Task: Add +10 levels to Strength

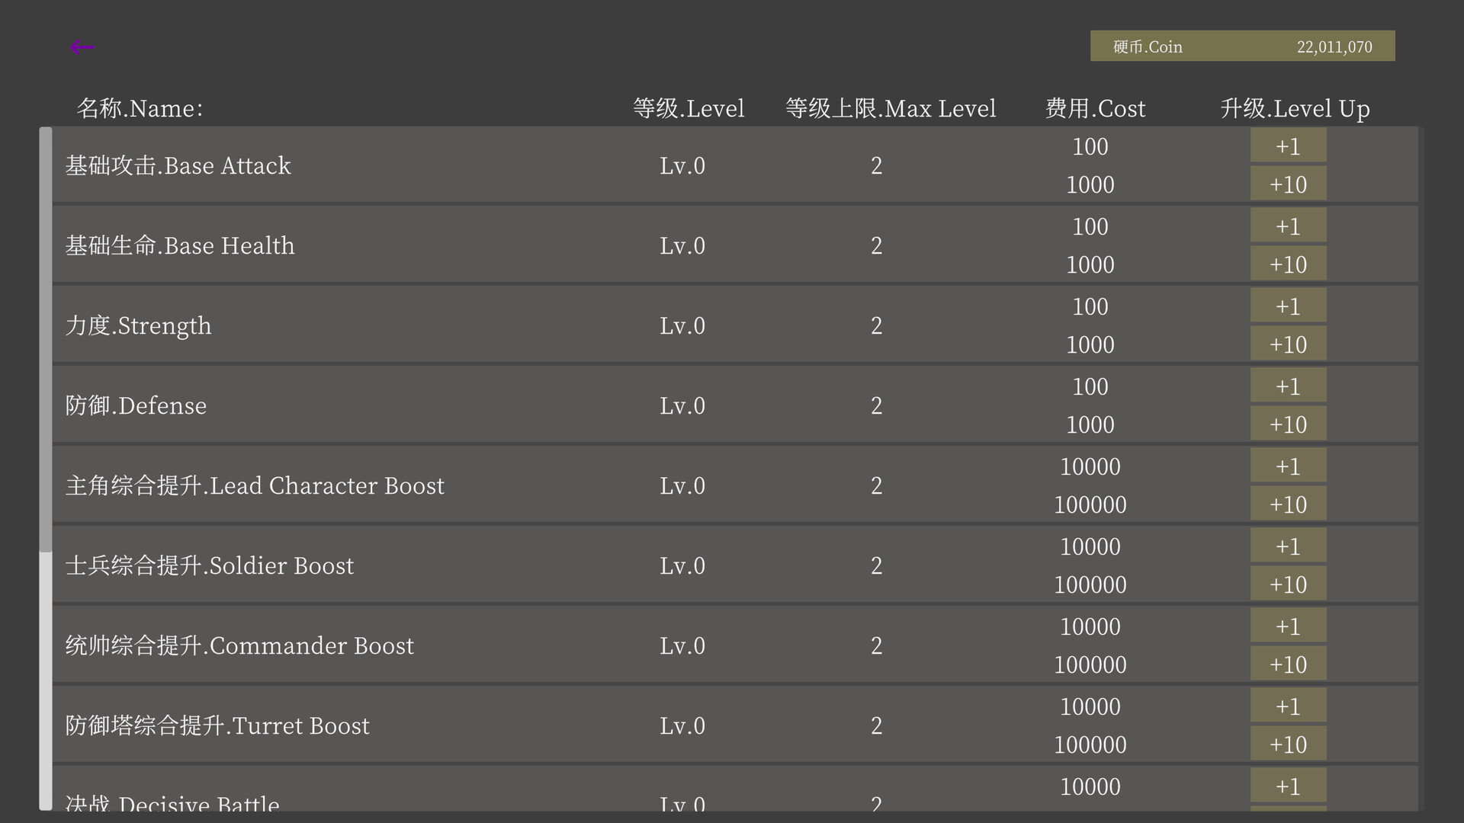Action: [x=1288, y=344]
